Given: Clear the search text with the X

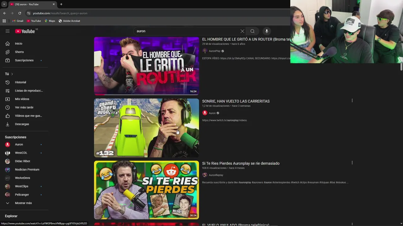Looking at the screenshot, I should pyautogui.click(x=242, y=31).
